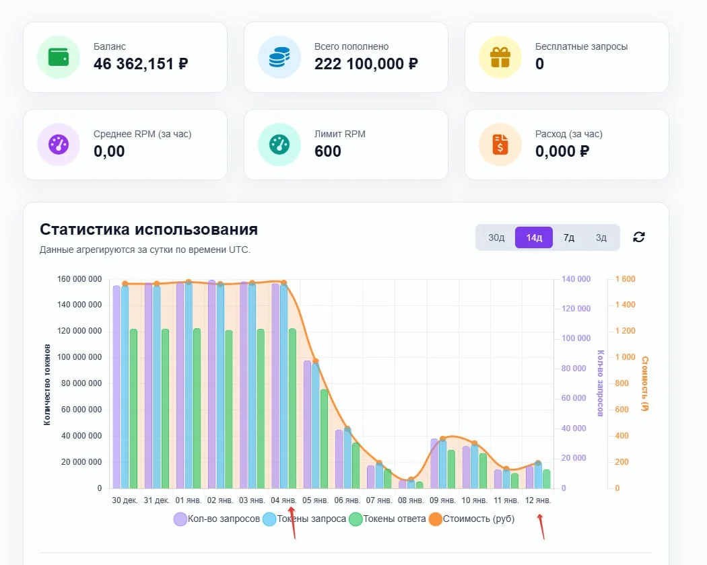This screenshot has height=565, width=707.
Task: Show statistics for 3д period
Action: 601,237
